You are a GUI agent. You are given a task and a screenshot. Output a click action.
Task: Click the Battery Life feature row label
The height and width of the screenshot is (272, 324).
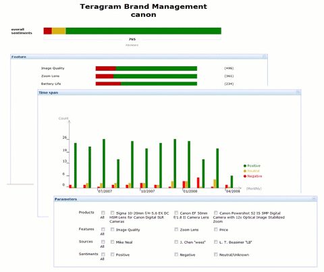[x=51, y=84]
